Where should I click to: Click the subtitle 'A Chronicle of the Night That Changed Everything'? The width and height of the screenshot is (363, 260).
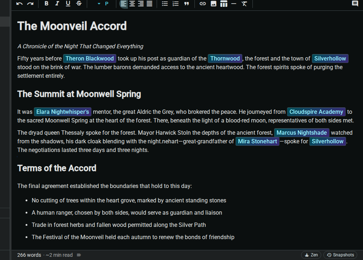point(80,46)
